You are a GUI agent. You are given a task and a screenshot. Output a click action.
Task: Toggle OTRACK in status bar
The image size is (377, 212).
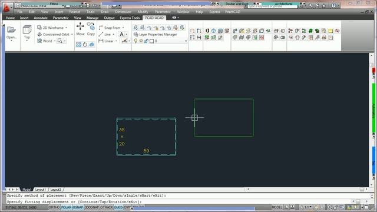(x=107, y=207)
